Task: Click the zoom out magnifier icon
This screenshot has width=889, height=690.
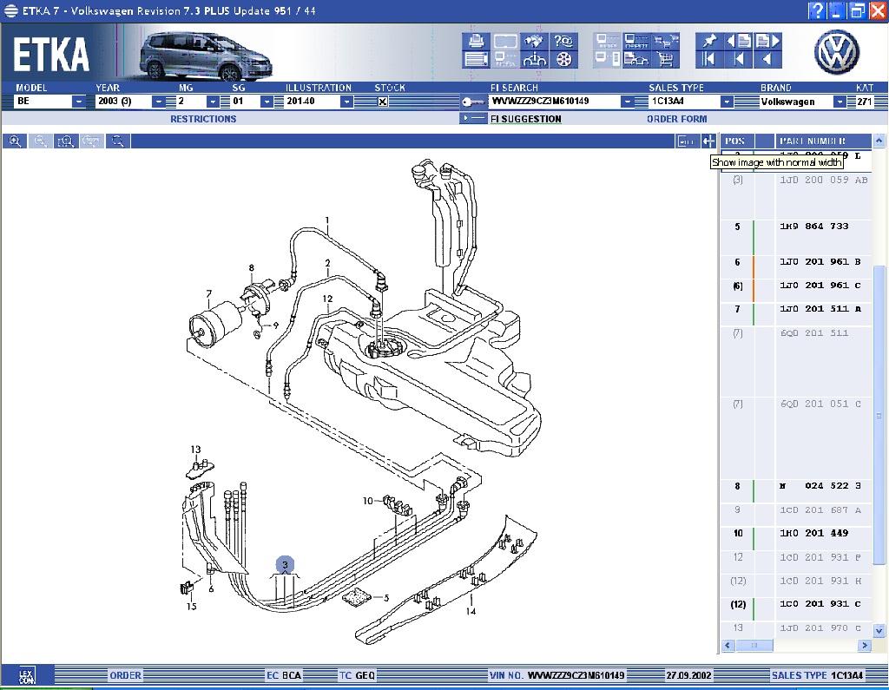Action: pos(40,141)
